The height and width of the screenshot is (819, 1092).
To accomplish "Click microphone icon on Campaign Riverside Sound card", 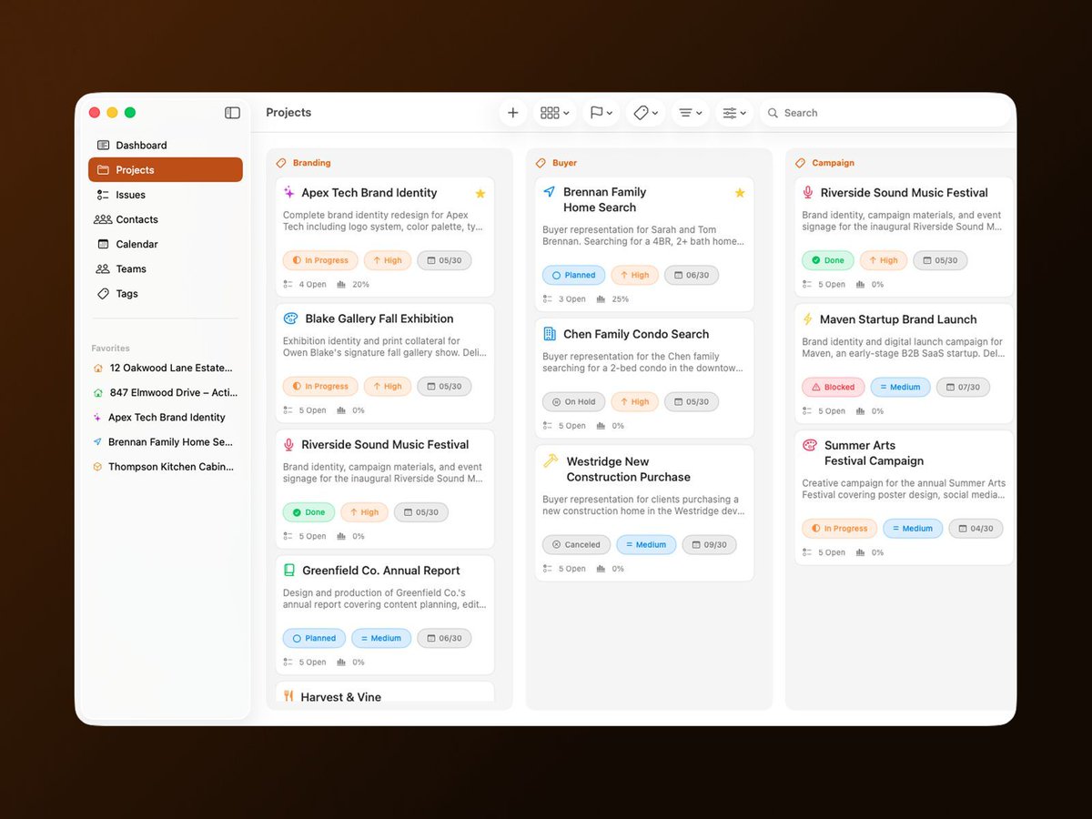I will 808,193.
